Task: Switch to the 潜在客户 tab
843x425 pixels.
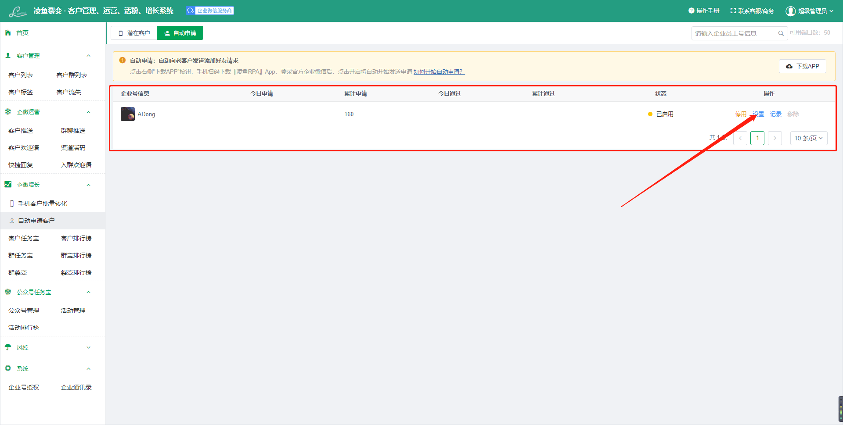Action: [134, 33]
